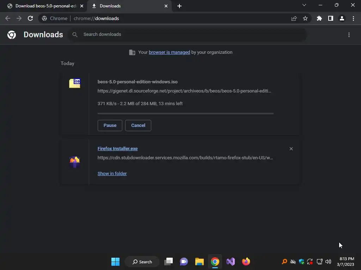Click the OneDrive cloud tray icon
Viewport: 361px width, 270px height.
pos(293,262)
